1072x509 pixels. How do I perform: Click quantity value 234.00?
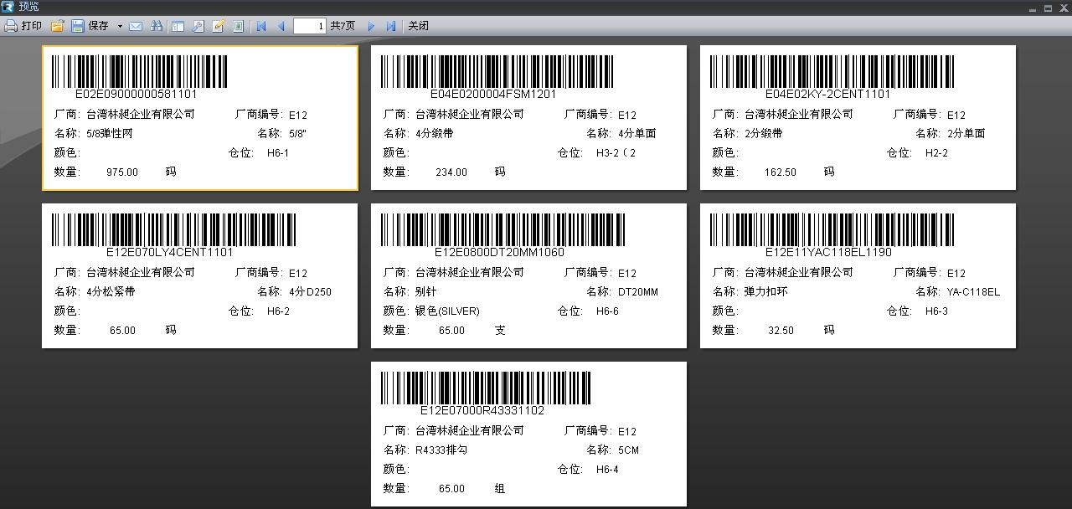click(451, 172)
